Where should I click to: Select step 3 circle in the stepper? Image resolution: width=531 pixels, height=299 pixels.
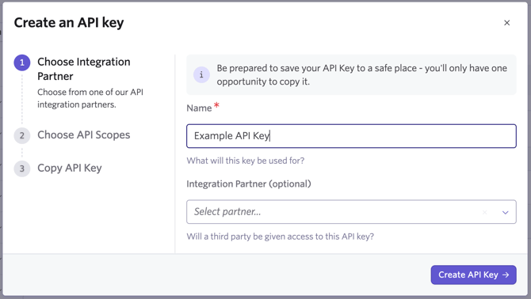click(22, 168)
